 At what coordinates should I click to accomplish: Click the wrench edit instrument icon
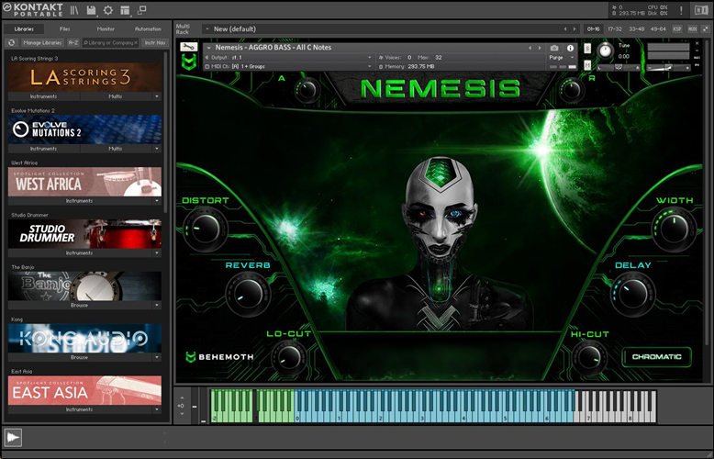[187, 48]
